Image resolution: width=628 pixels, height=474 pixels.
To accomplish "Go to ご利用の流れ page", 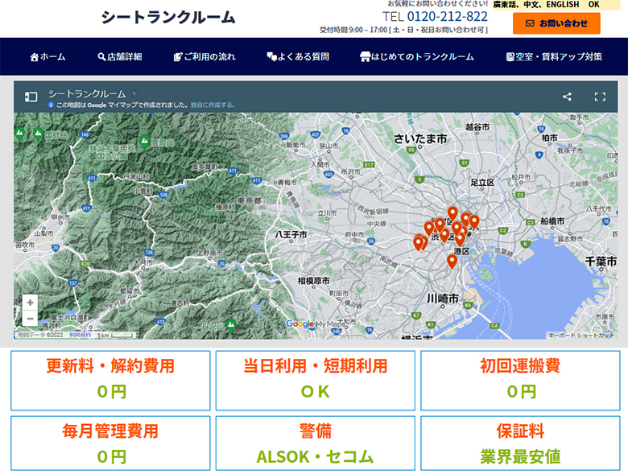I will pyautogui.click(x=205, y=57).
